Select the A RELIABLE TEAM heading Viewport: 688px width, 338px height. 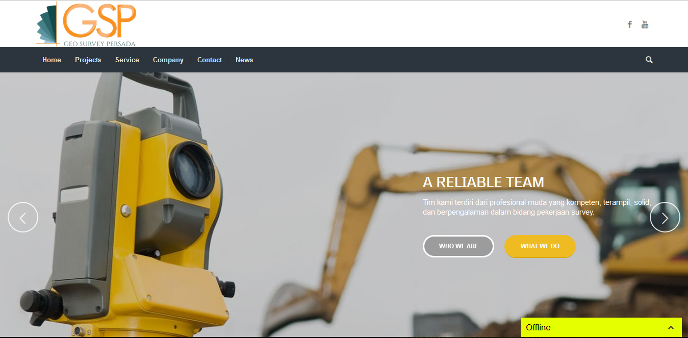483,182
